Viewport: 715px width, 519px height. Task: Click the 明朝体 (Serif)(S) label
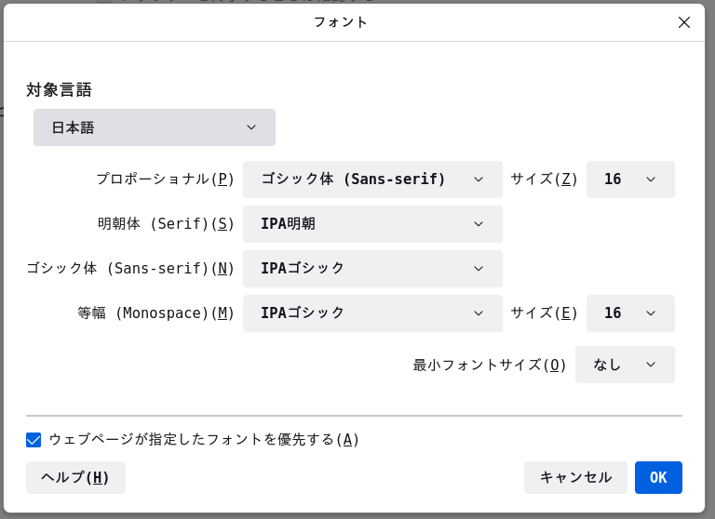(x=166, y=224)
